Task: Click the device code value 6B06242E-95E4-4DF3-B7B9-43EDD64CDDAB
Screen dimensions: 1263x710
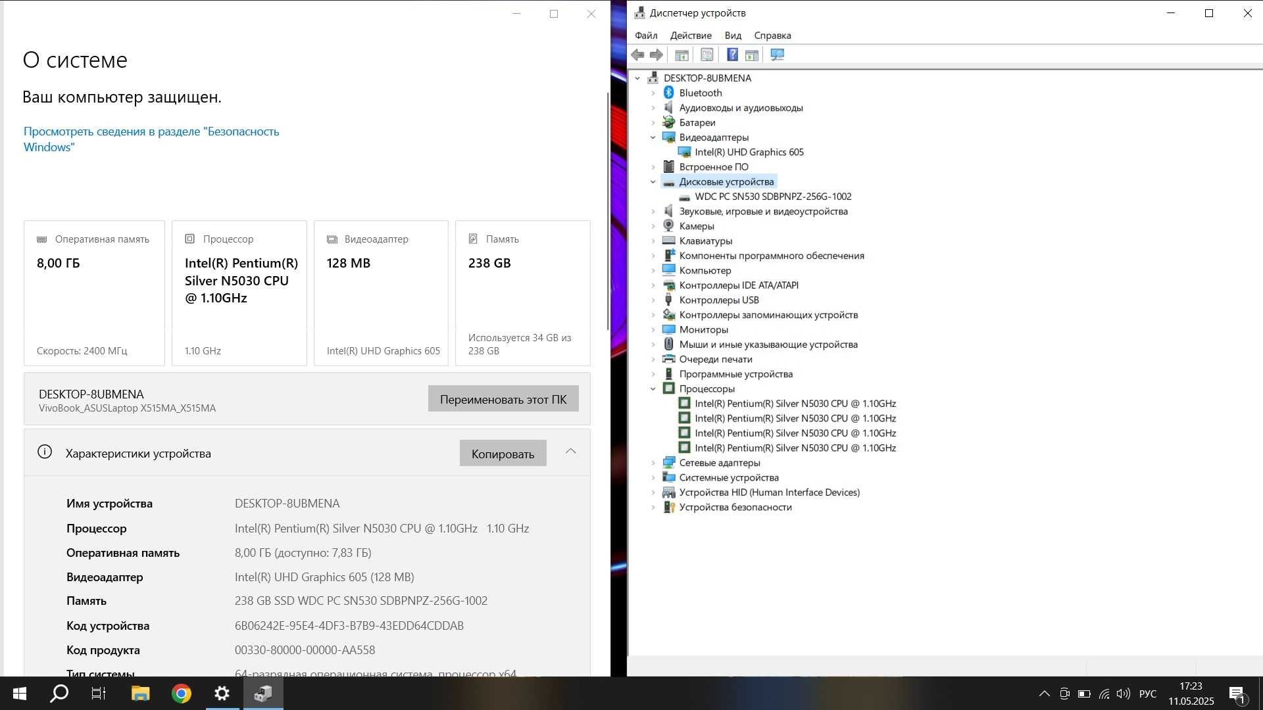Action: tap(349, 626)
